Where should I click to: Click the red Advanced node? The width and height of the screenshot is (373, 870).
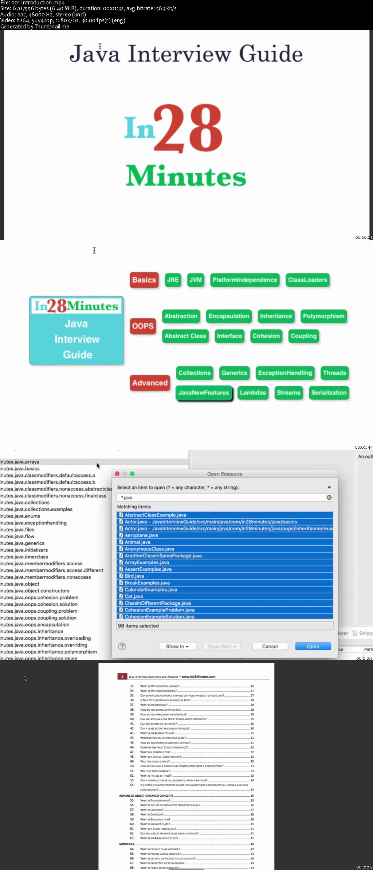[x=150, y=383]
